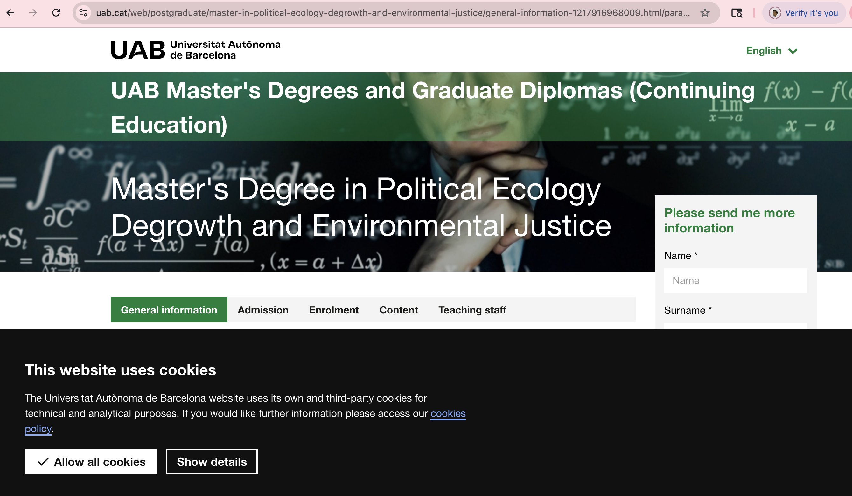852x496 pixels.
Task: Click the address bar URL
Action: (393, 13)
